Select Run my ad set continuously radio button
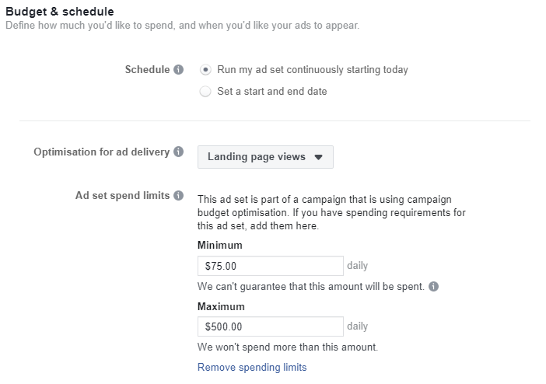Viewport: 546px width, 384px height. [x=205, y=70]
